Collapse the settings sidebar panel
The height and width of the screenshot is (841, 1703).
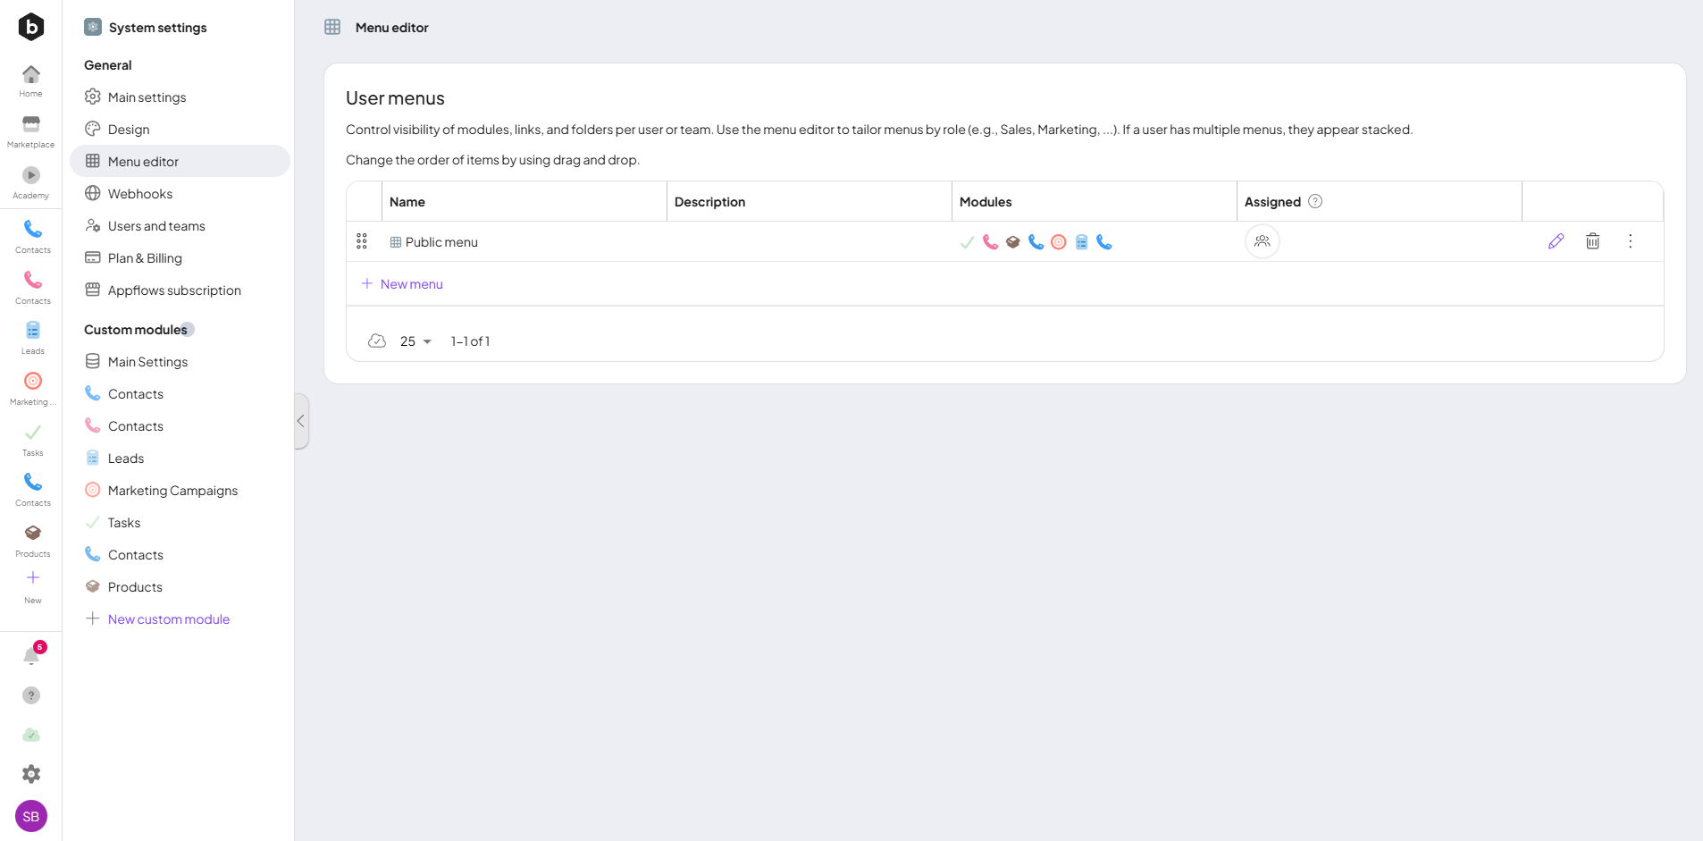point(301,421)
